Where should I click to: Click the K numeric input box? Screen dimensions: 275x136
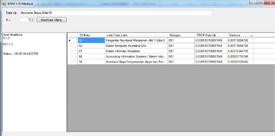tap(26, 20)
